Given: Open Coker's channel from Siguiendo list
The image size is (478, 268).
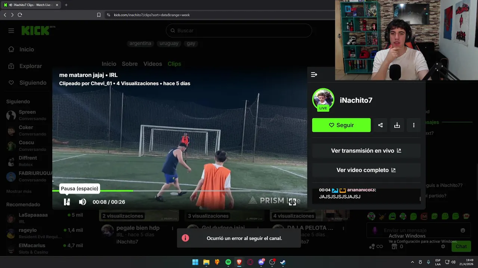Looking at the screenshot, I should click(28, 131).
